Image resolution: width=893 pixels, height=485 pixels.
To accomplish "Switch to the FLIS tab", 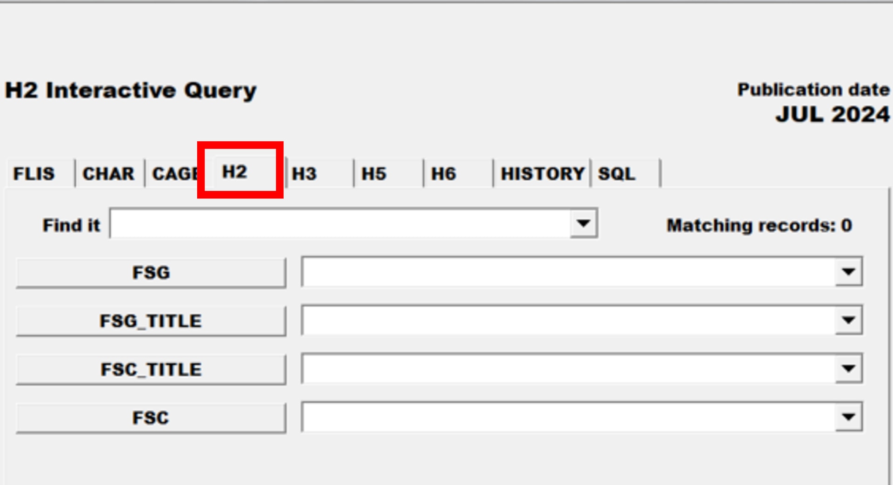I will 40,173.
